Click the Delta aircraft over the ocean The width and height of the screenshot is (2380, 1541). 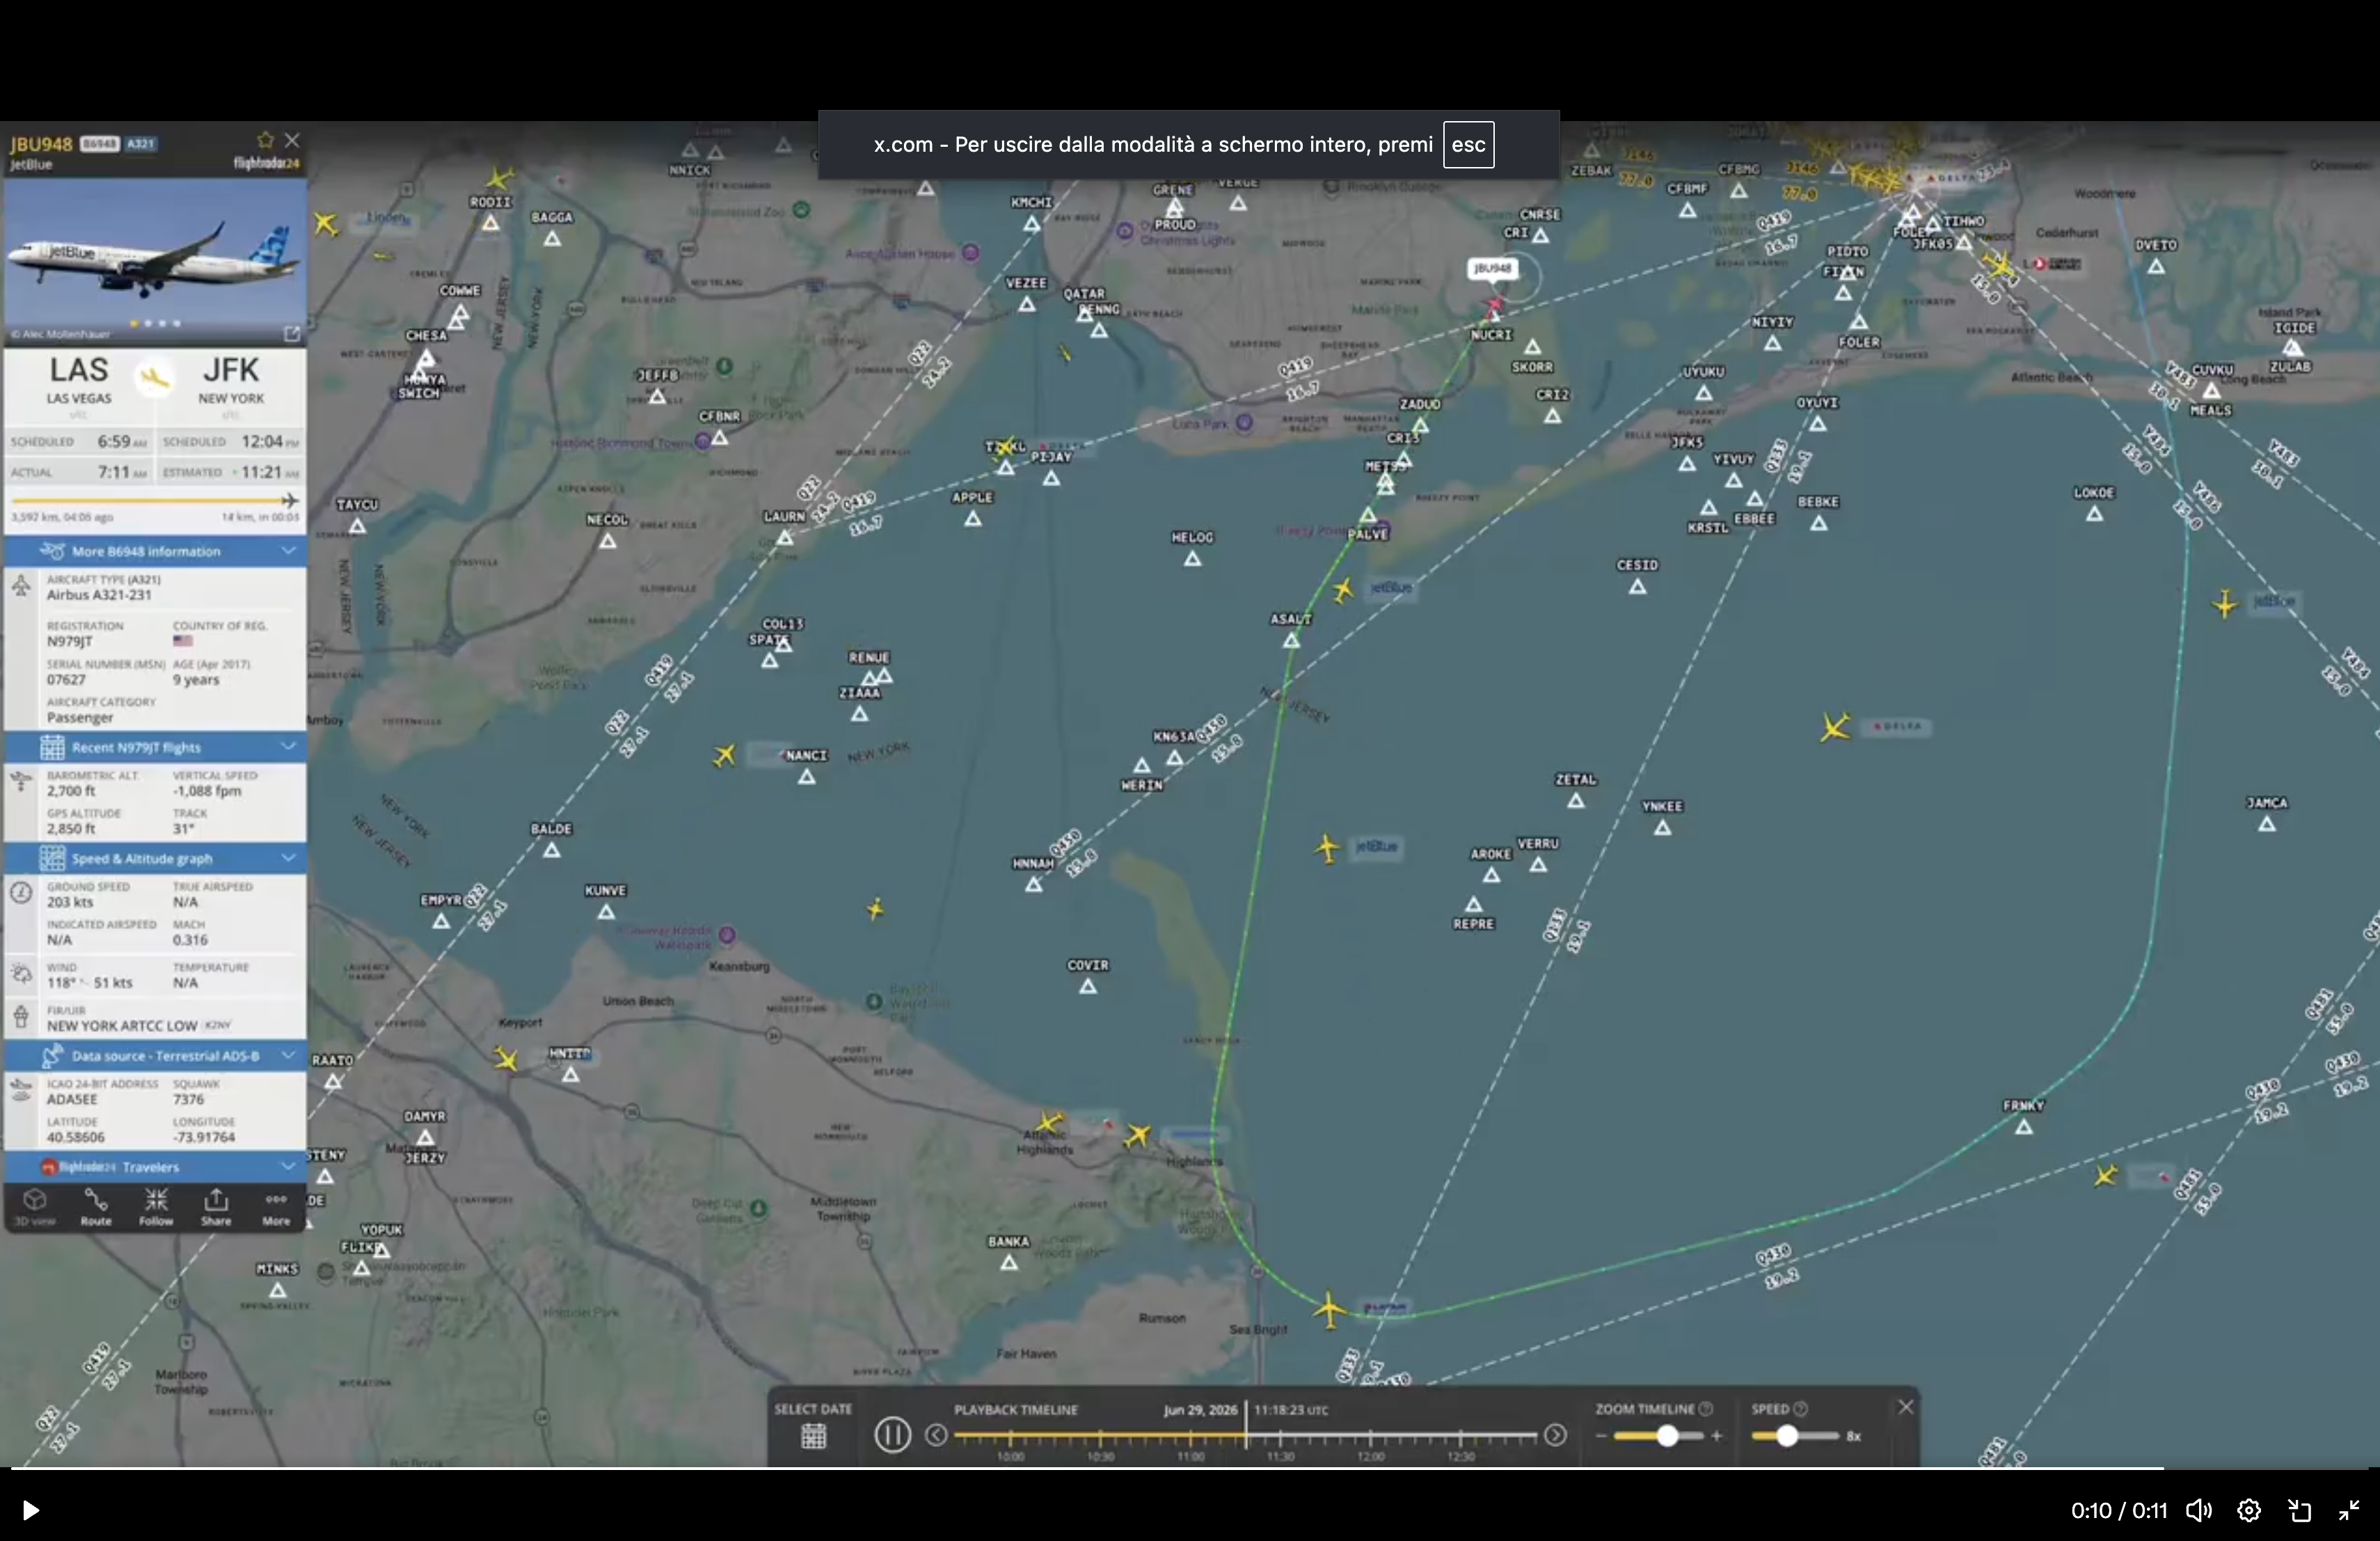click(1835, 727)
